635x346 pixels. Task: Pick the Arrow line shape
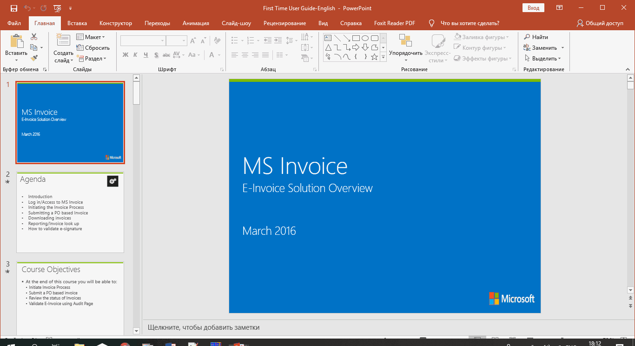[346, 38]
